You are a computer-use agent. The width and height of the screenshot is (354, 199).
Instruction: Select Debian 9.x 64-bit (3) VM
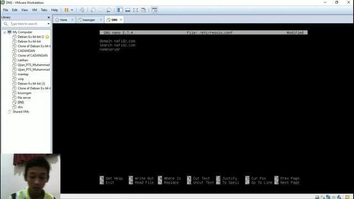(31, 83)
